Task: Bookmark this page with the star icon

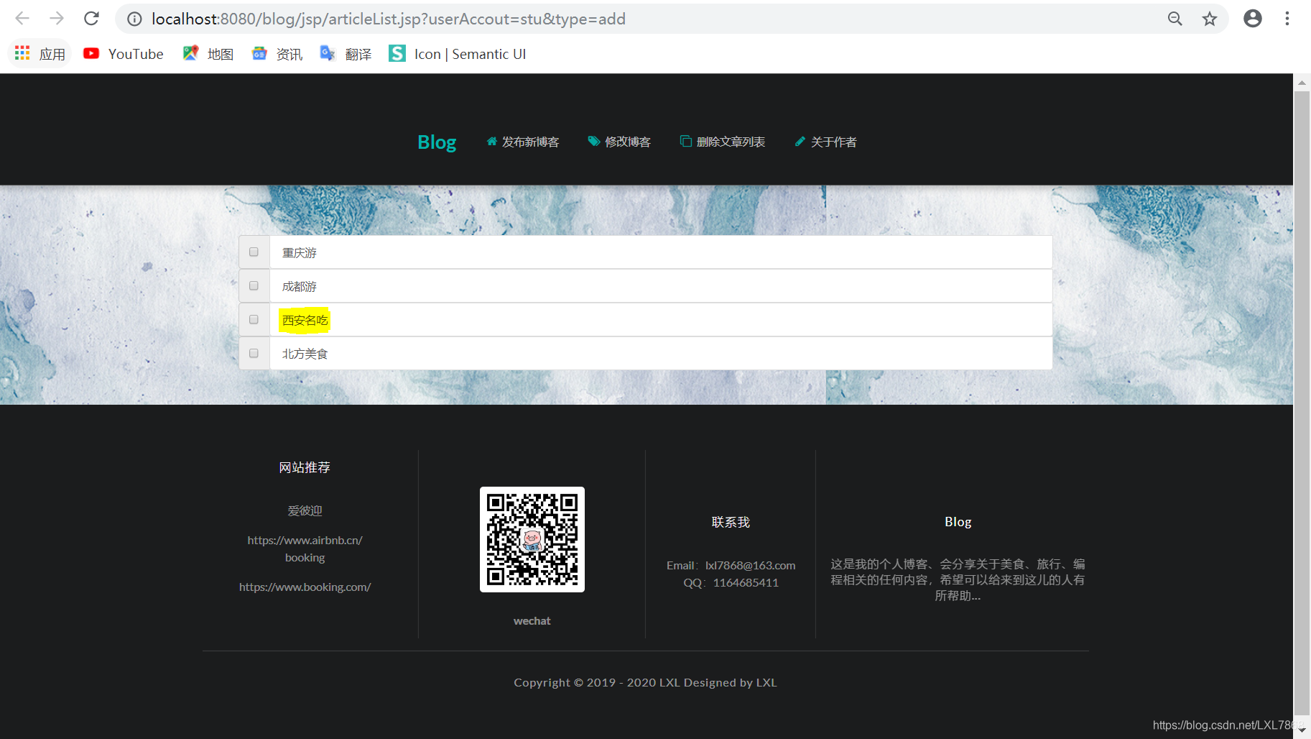Action: pyautogui.click(x=1210, y=19)
